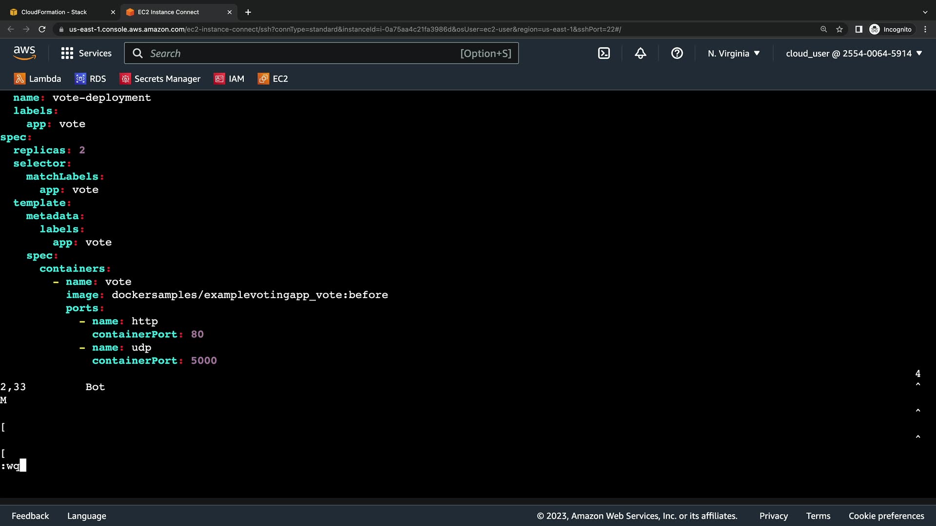Open a new browser tab
This screenshot has width=936, height=526.
[248, 12]
